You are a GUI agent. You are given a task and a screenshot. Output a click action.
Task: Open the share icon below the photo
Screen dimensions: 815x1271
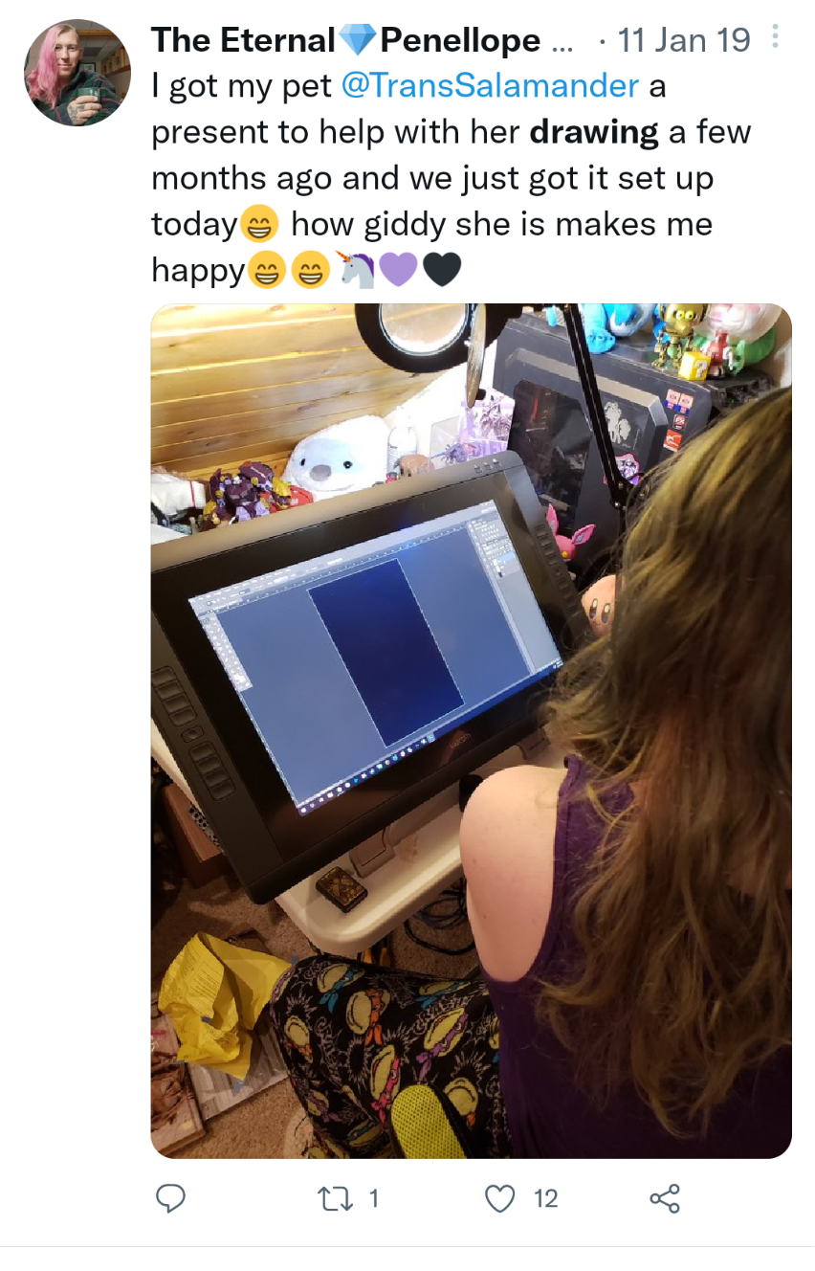(664, 1198)
